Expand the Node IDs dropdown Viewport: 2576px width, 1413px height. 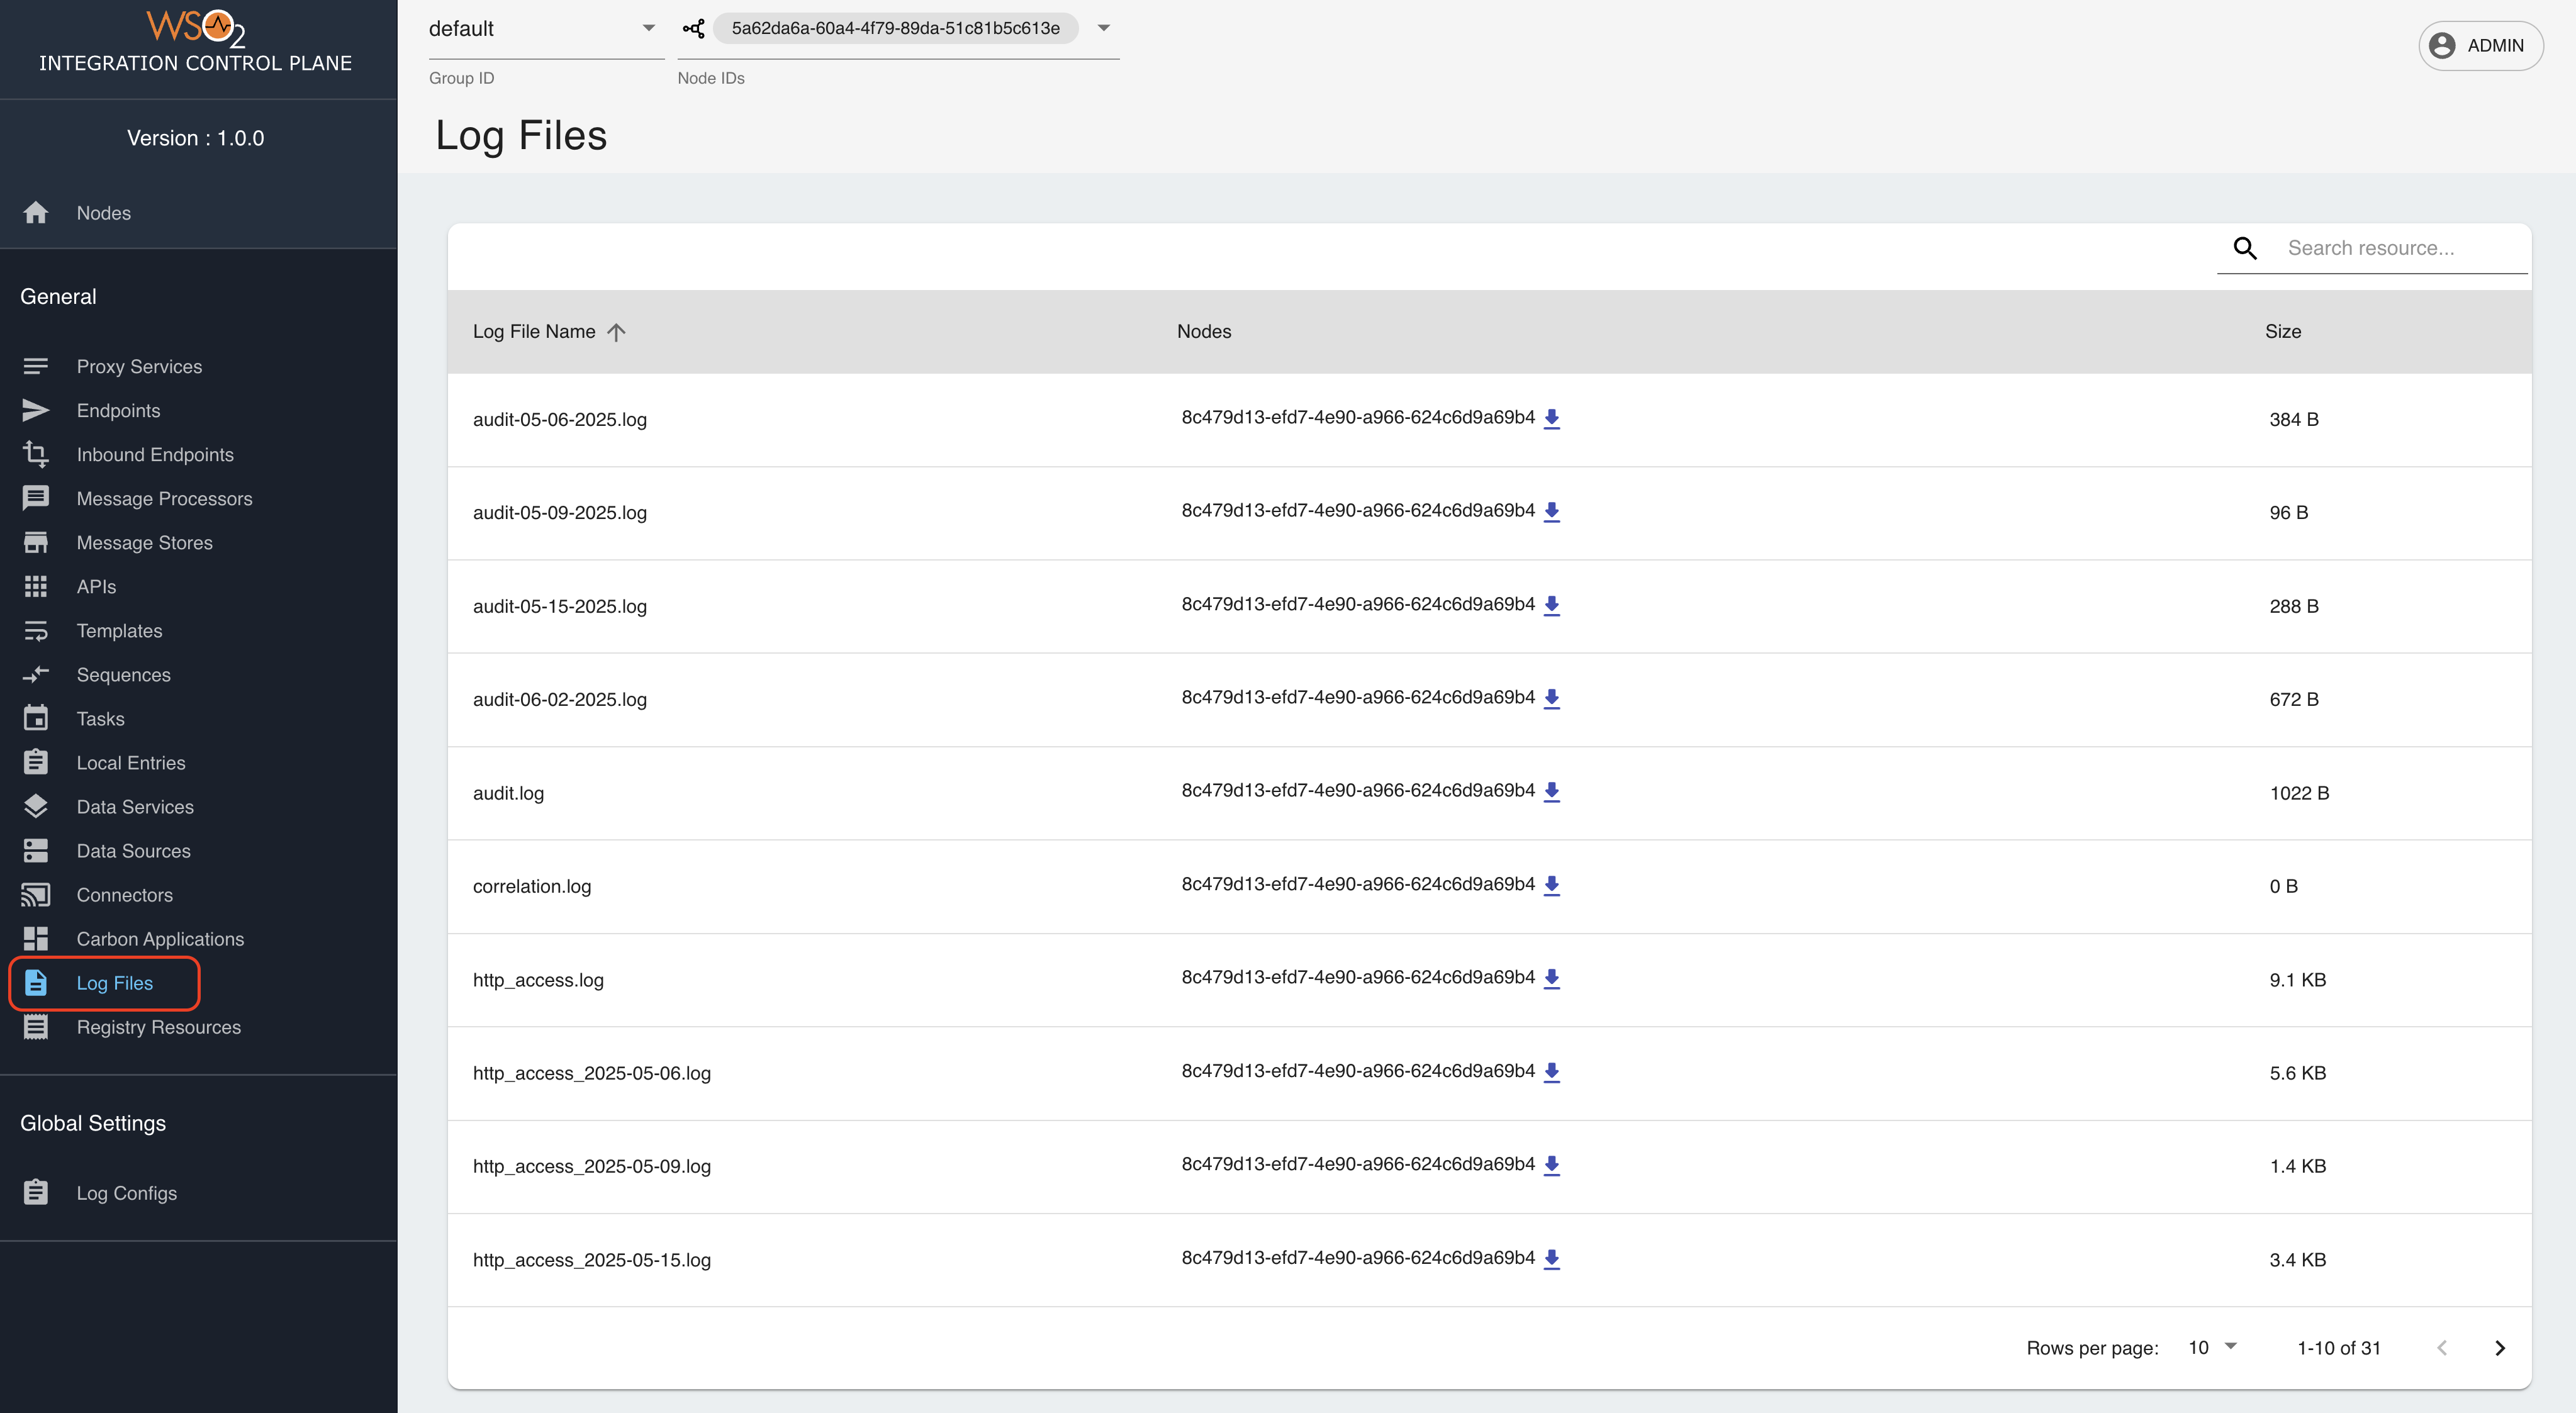point(1103,28)
